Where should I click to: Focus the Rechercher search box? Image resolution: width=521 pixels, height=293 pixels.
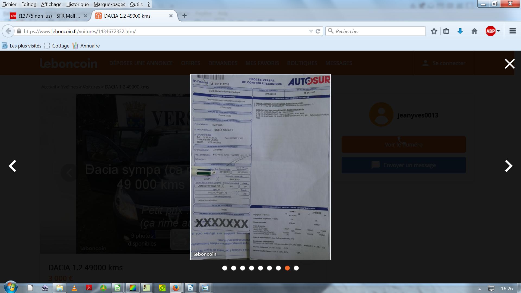click(x=376, y=31)
